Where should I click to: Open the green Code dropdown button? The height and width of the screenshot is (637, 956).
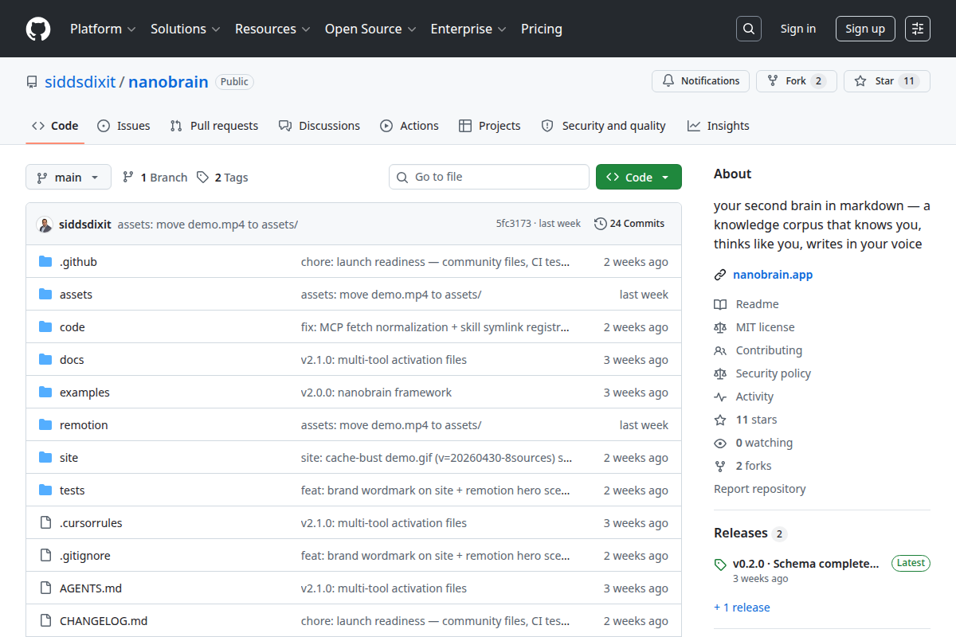click(x=639, y=177)
